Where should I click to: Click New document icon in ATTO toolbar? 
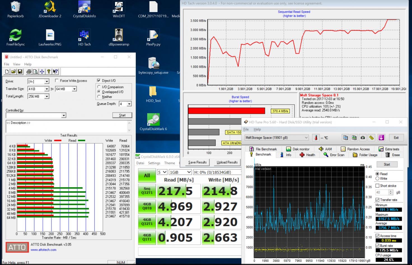click(7, 72)
